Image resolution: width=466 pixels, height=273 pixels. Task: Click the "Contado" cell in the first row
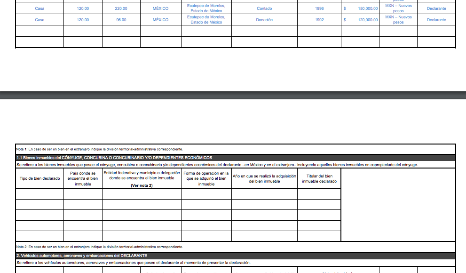click(264, 8)
